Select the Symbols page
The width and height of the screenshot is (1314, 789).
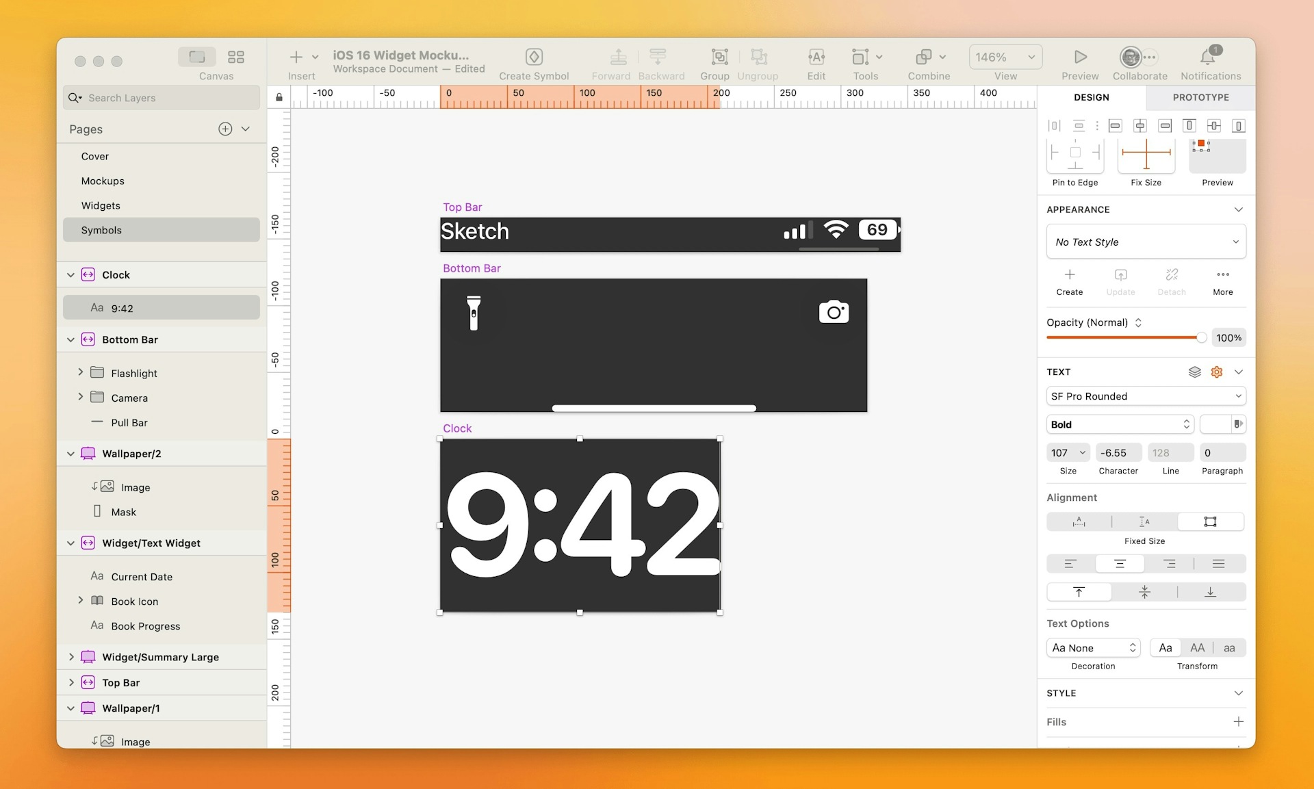[x=101, y=229]
